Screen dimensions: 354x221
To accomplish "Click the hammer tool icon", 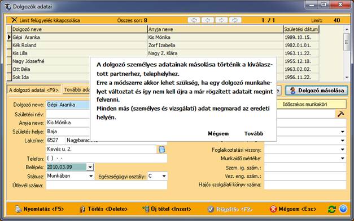I will (x=340, y=114).
